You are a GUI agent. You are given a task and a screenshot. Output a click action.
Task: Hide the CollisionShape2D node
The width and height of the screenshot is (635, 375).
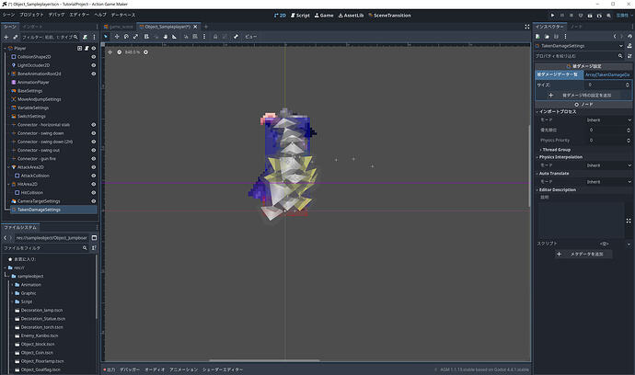[94, 57]
